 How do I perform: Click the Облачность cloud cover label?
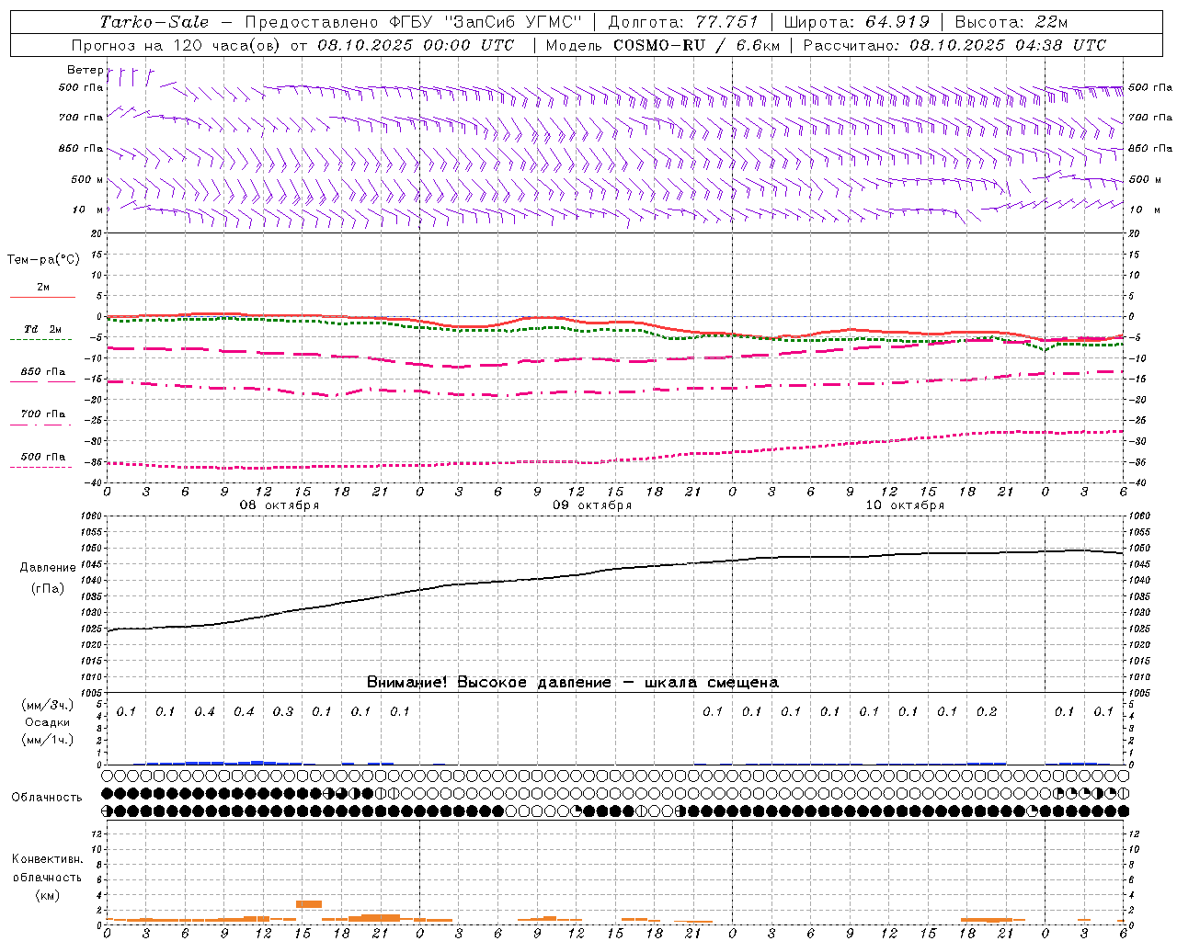click(x=47, y=798)
